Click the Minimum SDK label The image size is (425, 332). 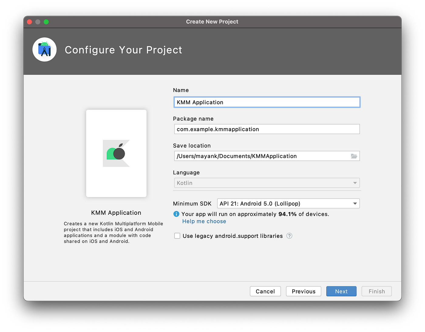pos(192,204)
